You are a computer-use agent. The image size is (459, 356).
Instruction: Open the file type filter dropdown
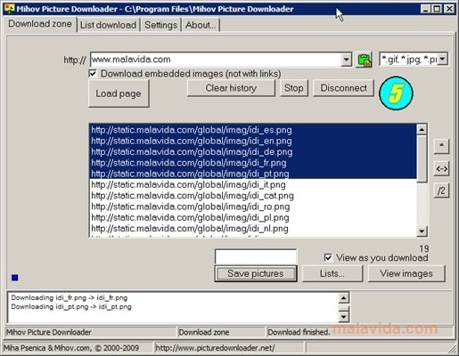tap(442, 60)
